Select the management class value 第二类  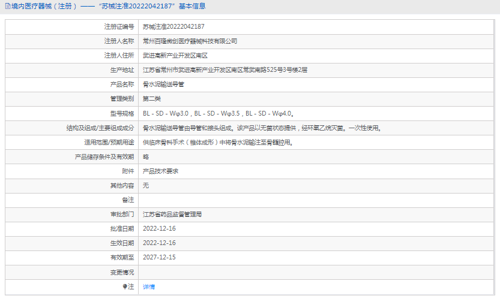click(x=152, y=99)
